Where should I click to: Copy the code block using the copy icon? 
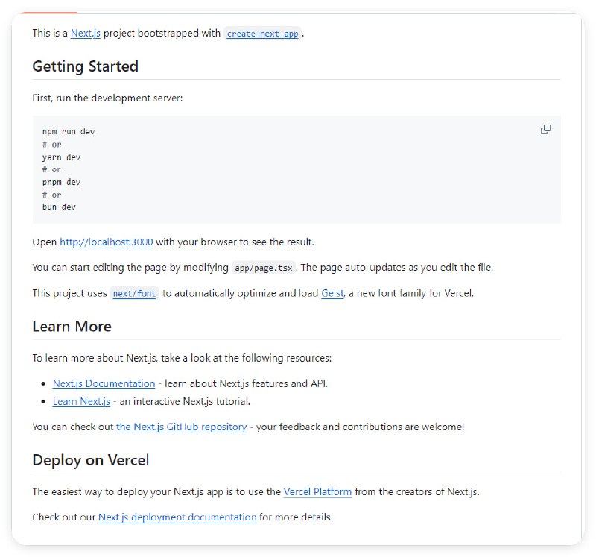pyautogui.click(x=545, y=130)
